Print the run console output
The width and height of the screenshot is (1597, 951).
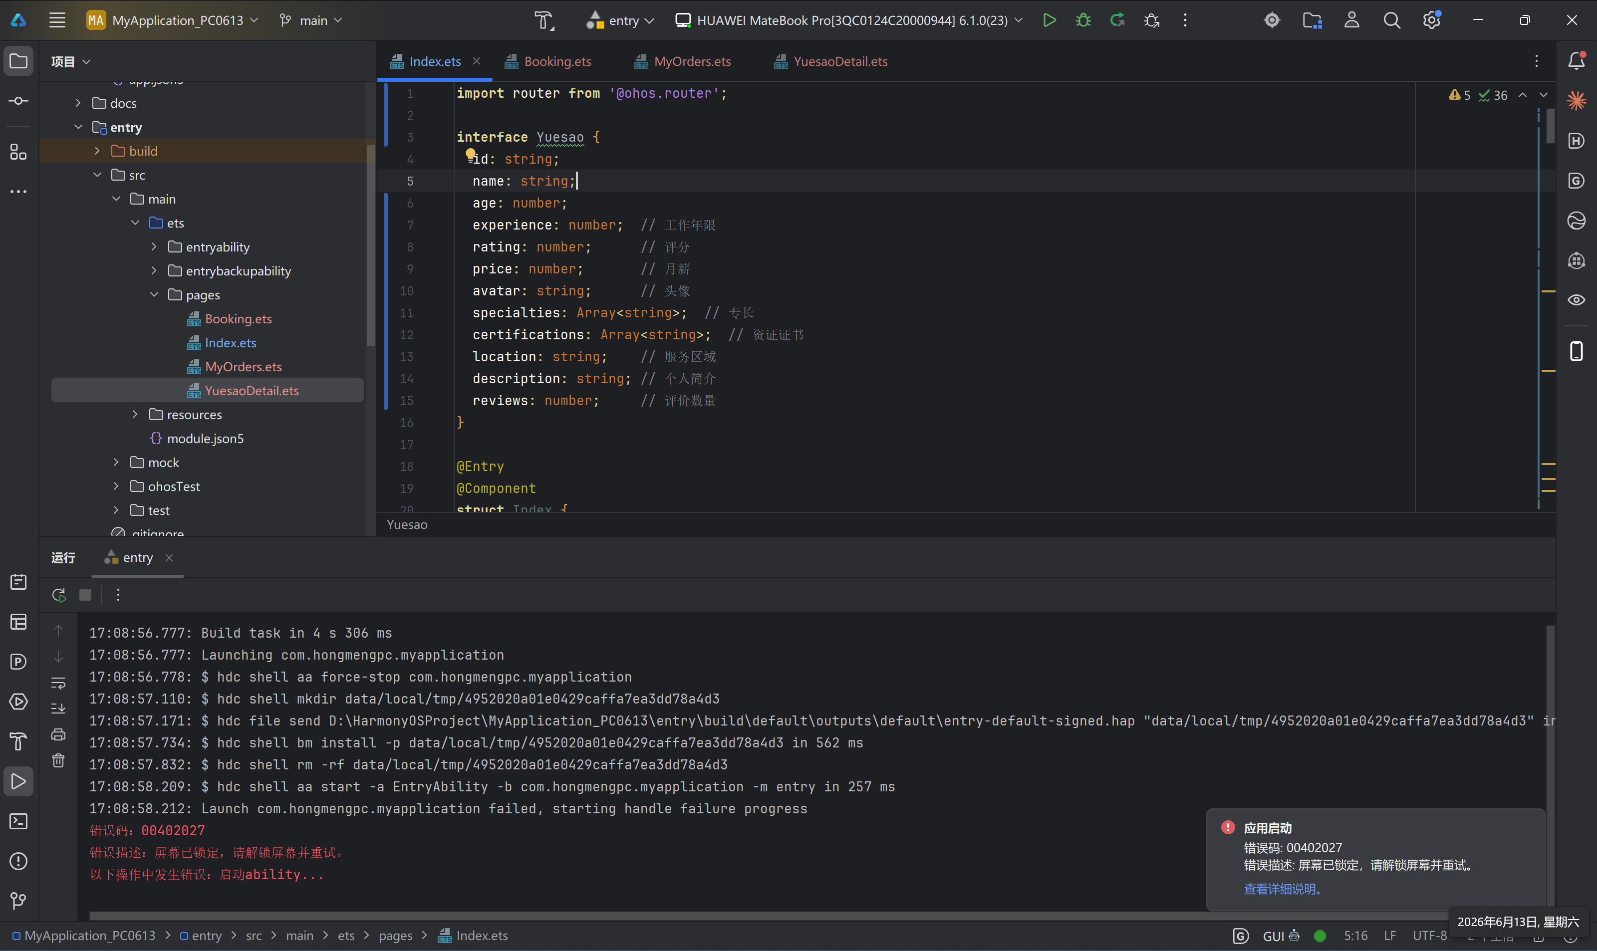[x=58, y=734]
